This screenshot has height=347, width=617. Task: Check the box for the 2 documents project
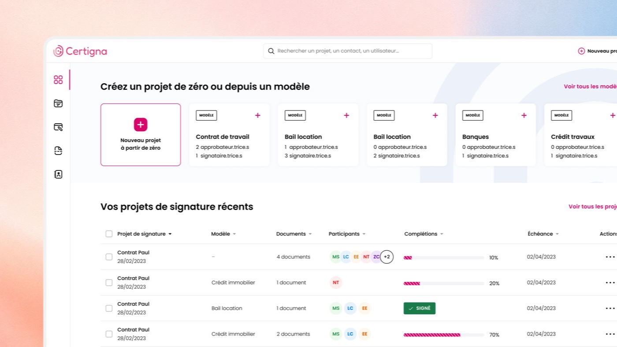(x=109, y=334)
